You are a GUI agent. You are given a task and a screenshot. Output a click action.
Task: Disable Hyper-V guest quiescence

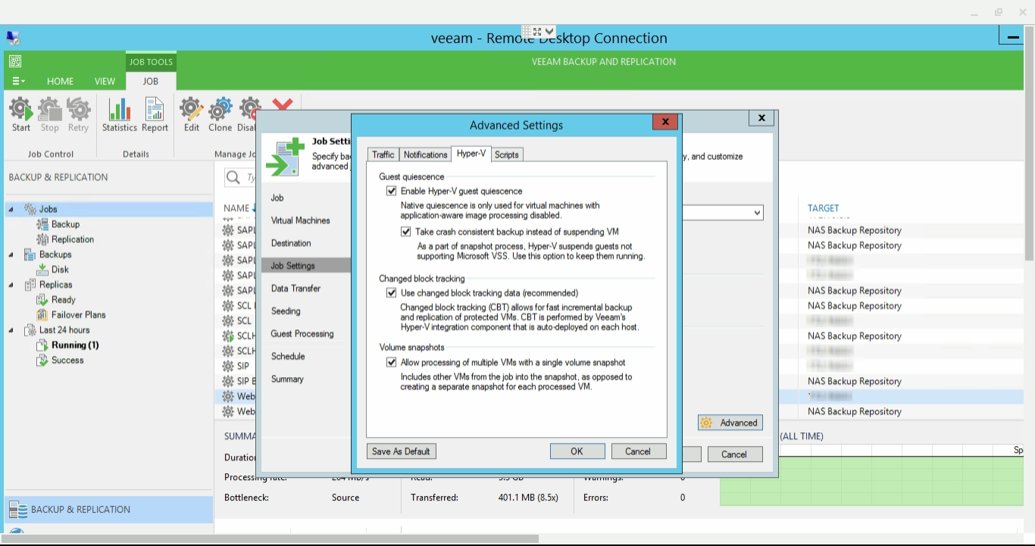point(391,190)
